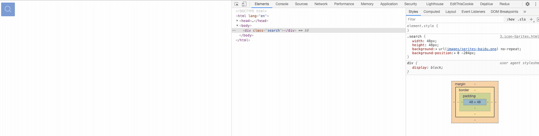Screen dimensions: 539x136
Task: Expand the background shorthand property triangle
Action: pos(436,49)
